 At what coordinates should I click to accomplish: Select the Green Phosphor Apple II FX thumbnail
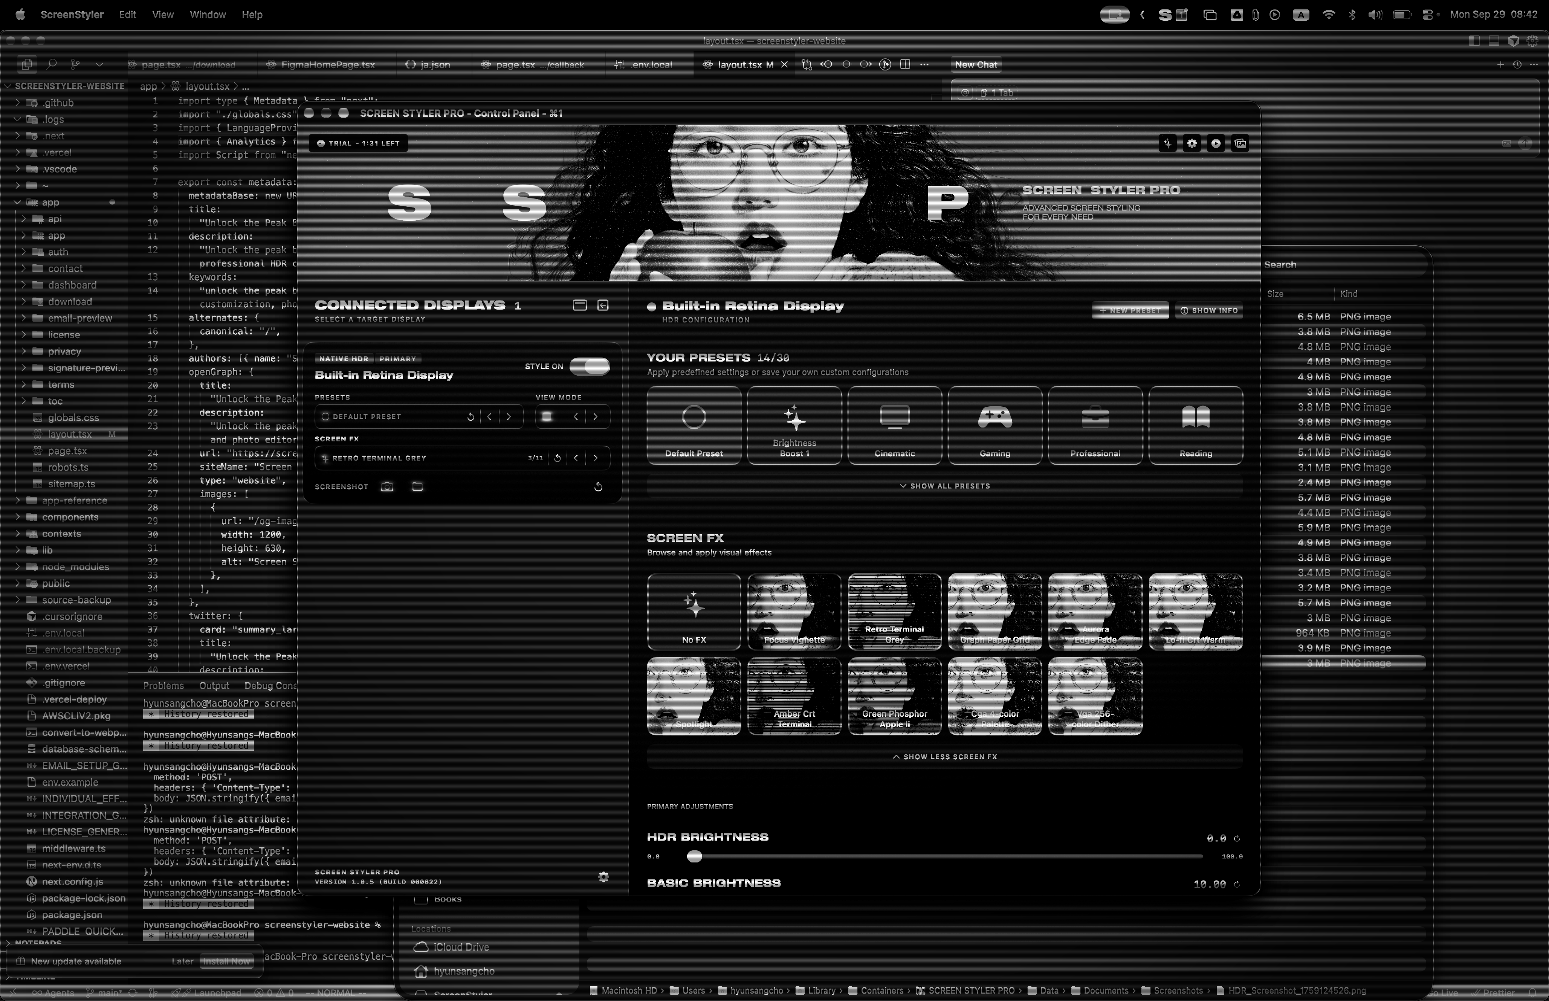click(895, 696)
